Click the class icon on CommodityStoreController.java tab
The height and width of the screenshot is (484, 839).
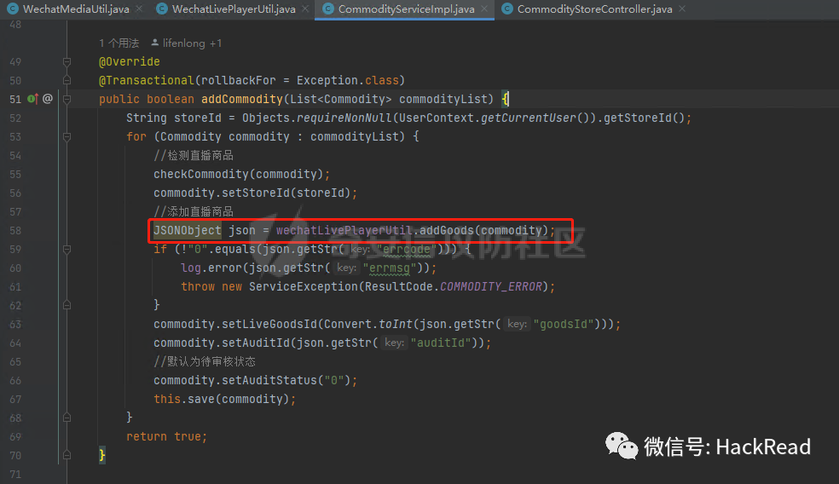pos(507,9)
